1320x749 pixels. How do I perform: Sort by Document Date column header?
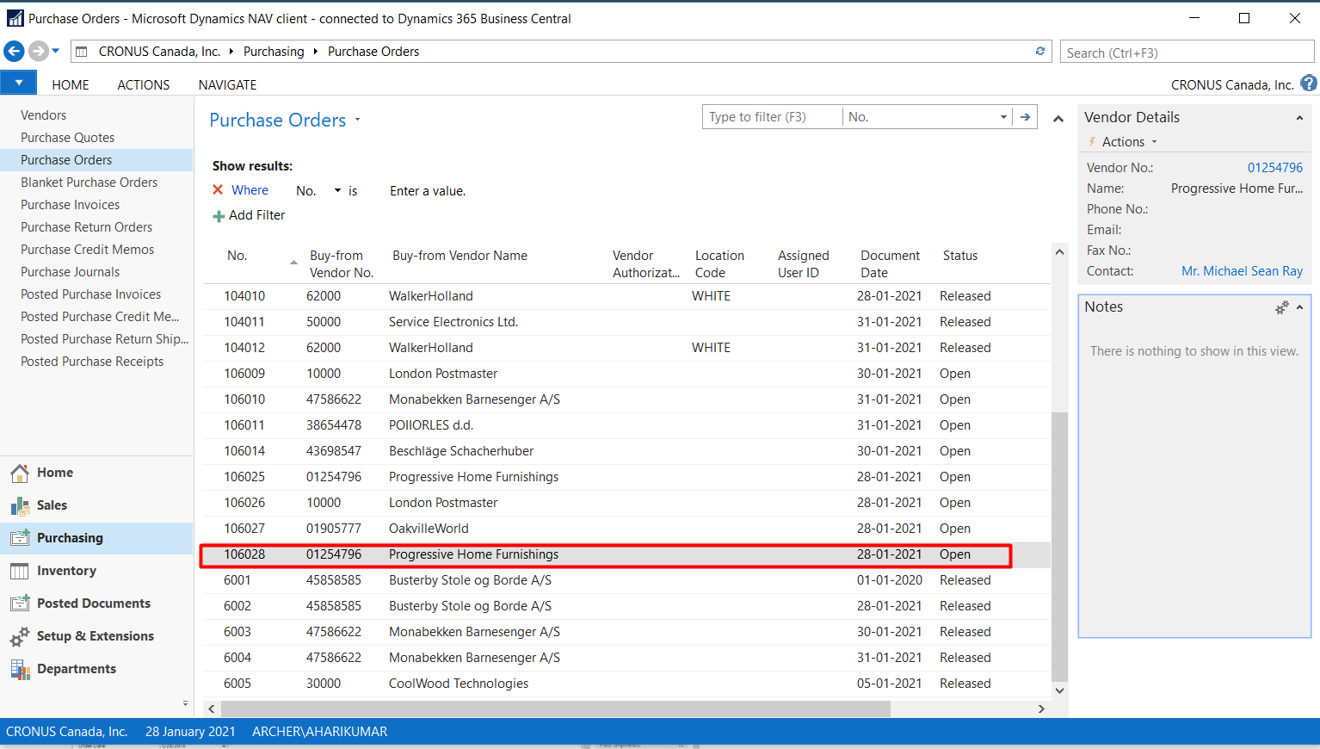890,264
